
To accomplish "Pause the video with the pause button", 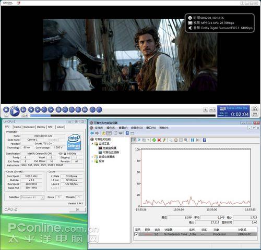I will tap(23, 110).
